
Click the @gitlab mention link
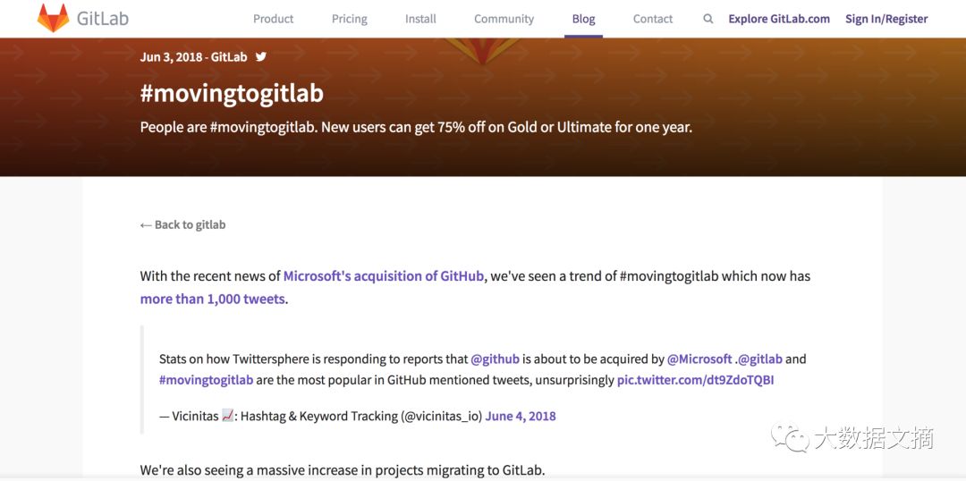(x=759, y=359)
